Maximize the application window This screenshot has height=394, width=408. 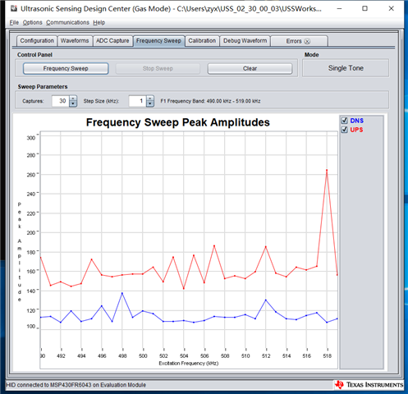(x=364, y=8)
